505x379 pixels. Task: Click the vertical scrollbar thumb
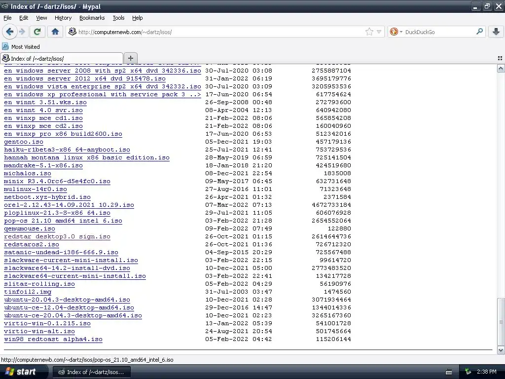501,322
